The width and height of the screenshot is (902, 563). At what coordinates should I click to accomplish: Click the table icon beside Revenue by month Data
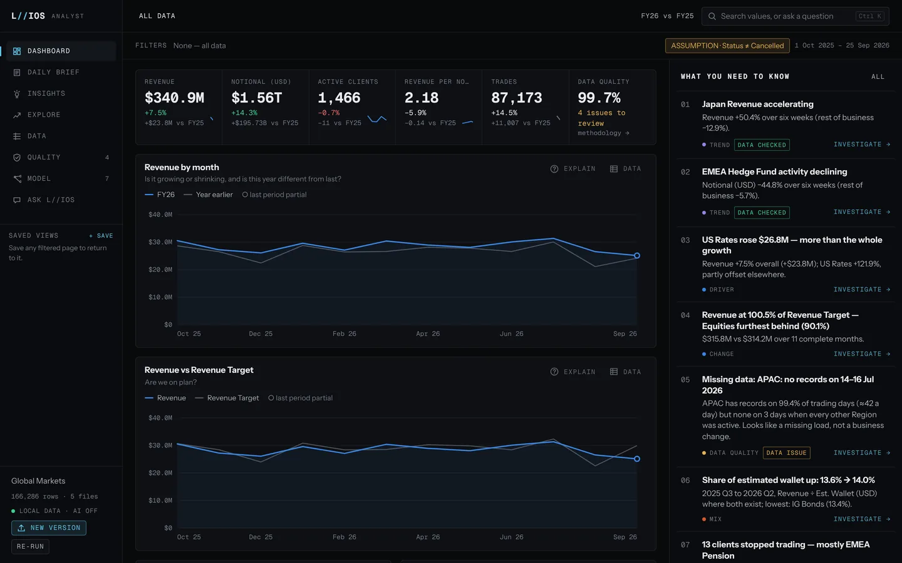(x=614, y=169)
